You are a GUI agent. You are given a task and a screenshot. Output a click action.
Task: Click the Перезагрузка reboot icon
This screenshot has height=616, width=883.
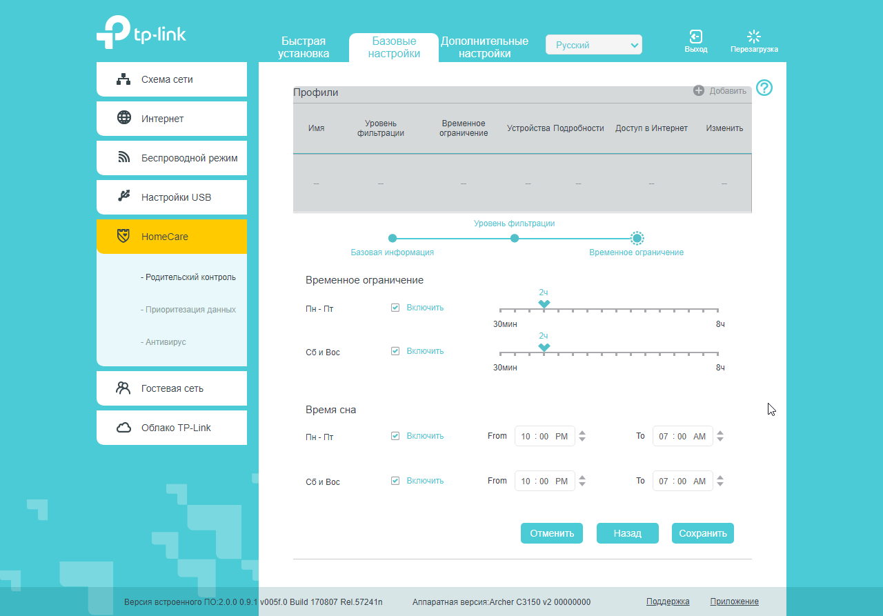(754, 37)
